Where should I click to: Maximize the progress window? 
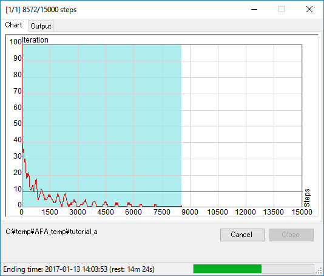coord(282,9)
